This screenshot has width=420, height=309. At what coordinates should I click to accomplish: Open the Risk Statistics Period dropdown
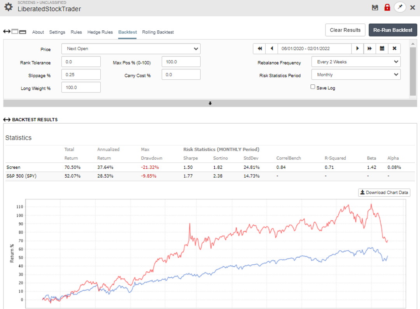[355, 74]
